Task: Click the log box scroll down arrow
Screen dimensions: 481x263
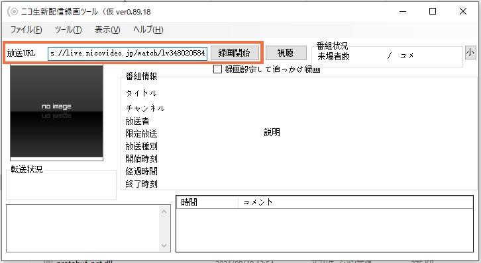Action: click(x=164, y=245)
